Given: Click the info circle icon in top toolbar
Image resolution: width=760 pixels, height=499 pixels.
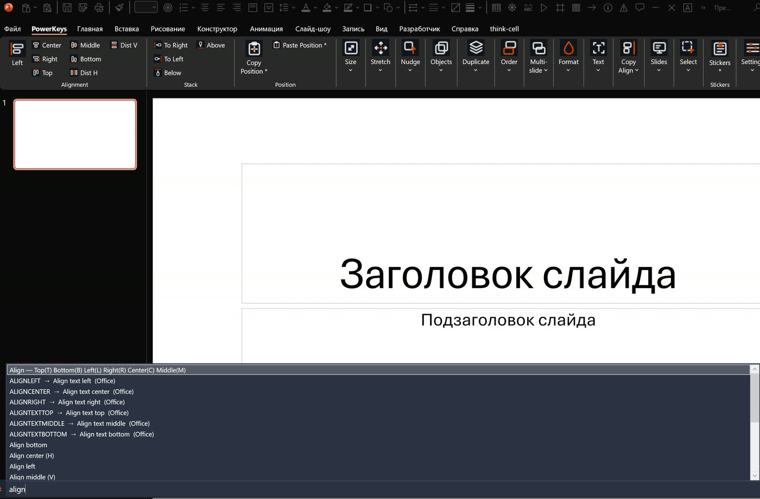Looking at the screenshot, I should [608, 8].
